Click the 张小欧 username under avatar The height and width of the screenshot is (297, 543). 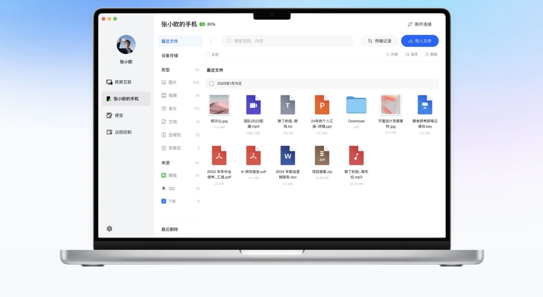pos(126,62)
